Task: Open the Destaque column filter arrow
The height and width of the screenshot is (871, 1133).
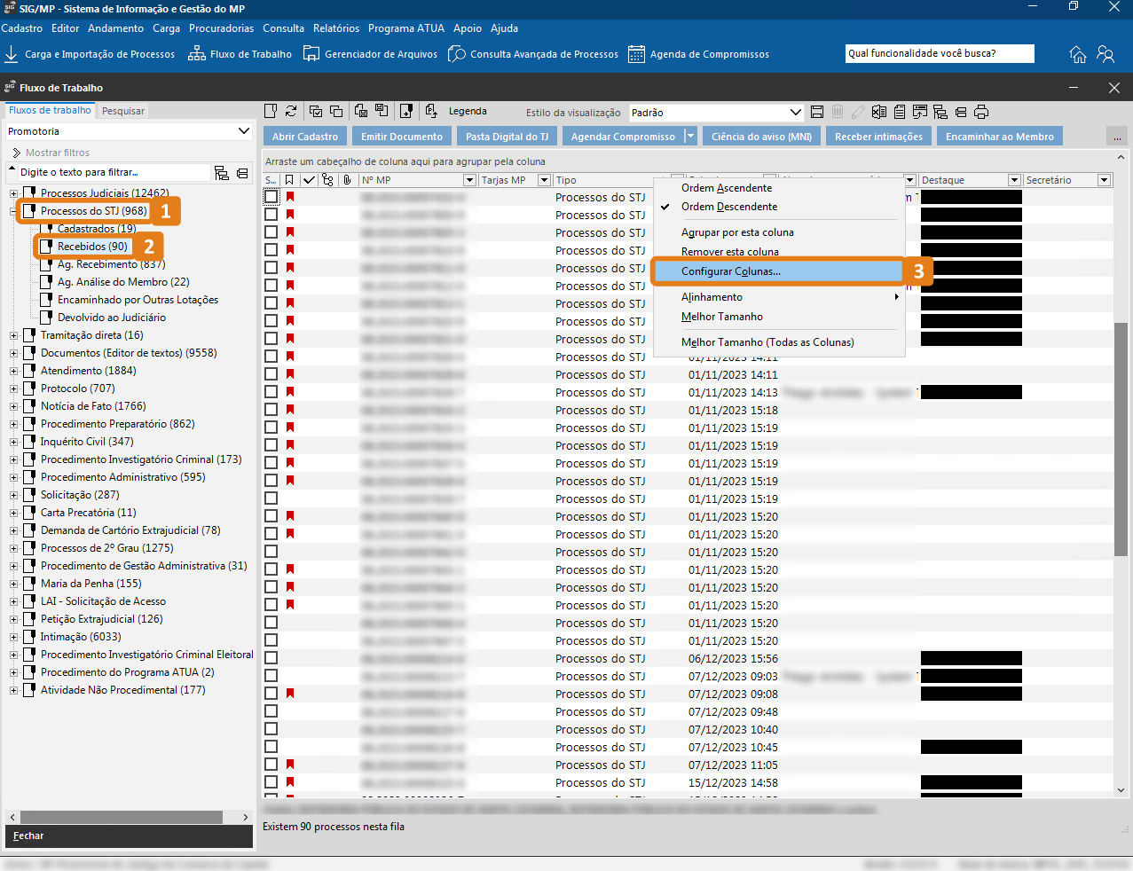Action: tap(1014, 180)
